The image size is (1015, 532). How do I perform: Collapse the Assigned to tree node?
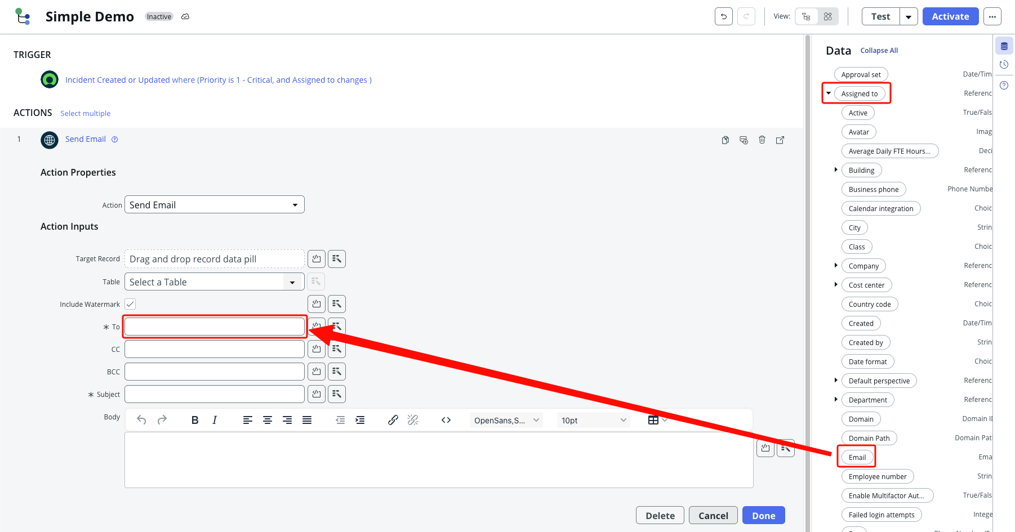[829, 93]
